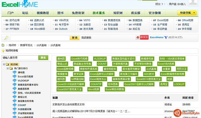Collapse the 知识树 root node
The height and width of the screenshot is (118, 201).
pos(4,64)
